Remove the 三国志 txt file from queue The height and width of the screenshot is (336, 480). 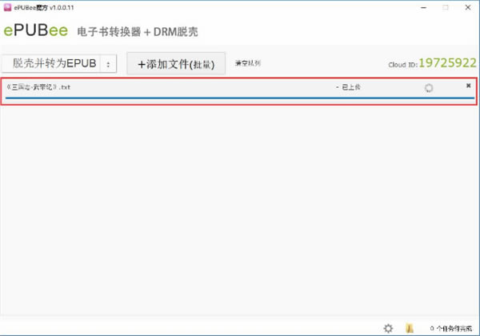468,86
